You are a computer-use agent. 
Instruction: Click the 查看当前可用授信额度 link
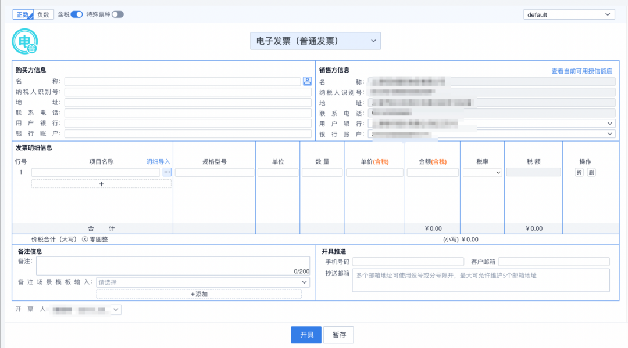point(581,71)
